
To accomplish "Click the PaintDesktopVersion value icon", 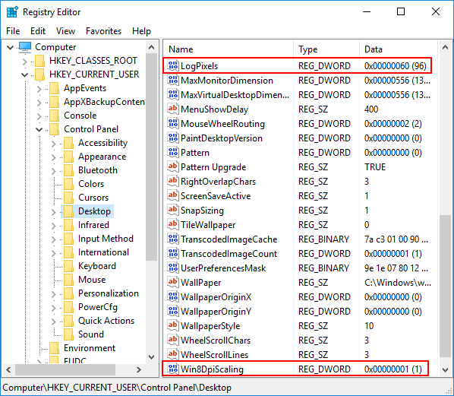I will 173,138.
